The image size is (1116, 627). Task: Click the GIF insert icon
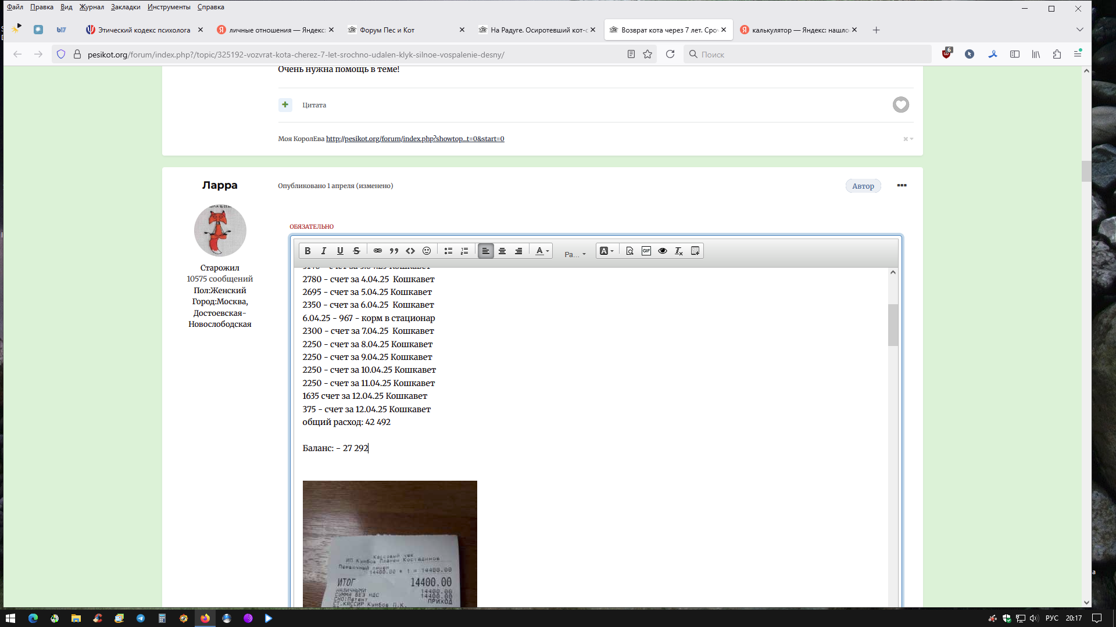(646, 251)
